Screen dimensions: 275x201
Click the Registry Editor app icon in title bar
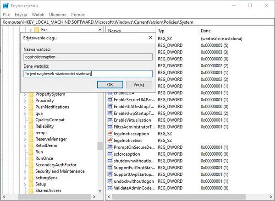point(5,5)
